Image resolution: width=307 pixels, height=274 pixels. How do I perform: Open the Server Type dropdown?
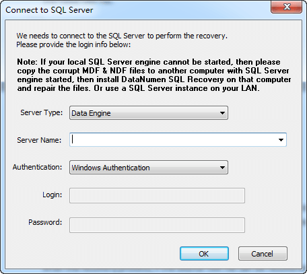(149, 113)
